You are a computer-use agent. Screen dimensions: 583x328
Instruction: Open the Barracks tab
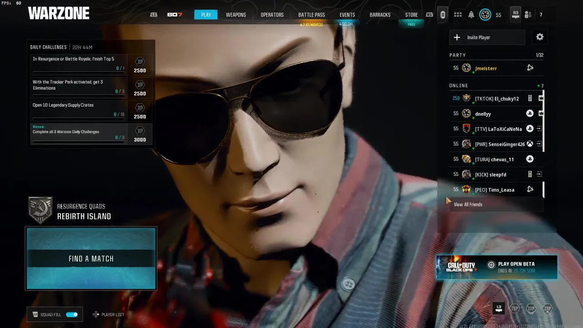coord(380,15)
